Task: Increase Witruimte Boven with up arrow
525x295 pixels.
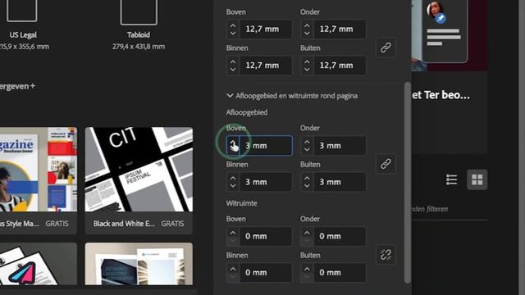Action: tap(233, 233)
